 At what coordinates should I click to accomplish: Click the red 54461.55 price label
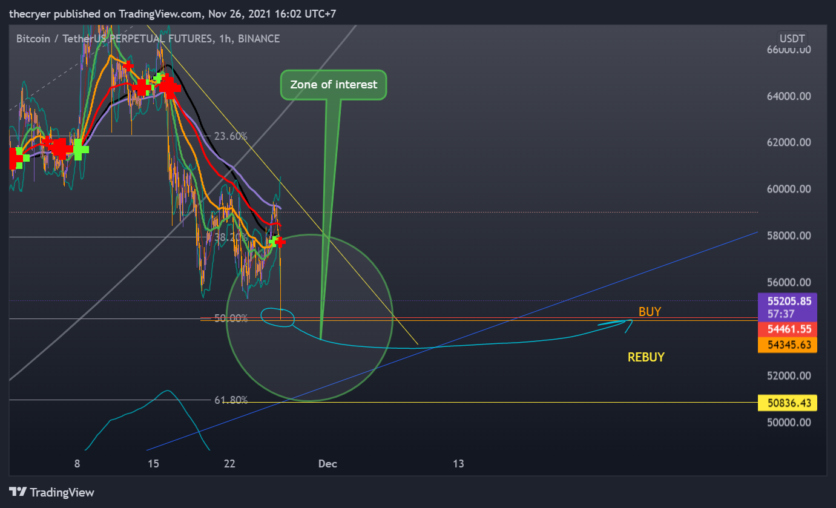(788, 329)
